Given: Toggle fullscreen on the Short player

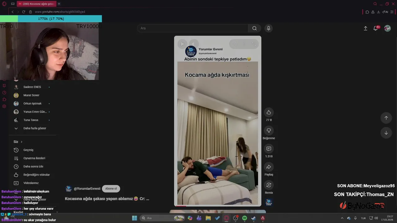Looking at the screenshot, I should [254, 44].
